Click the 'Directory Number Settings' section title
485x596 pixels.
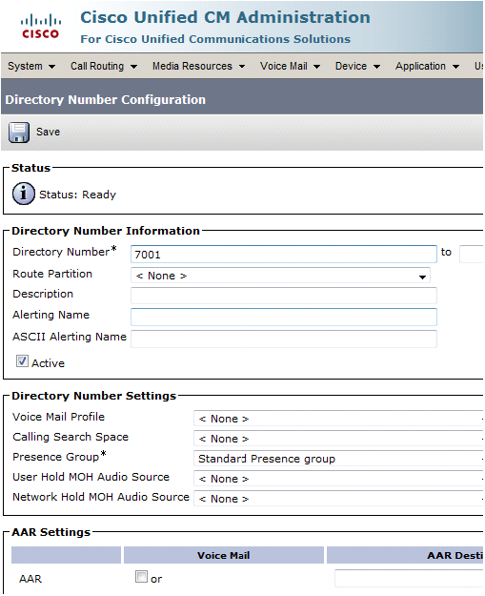93,396
